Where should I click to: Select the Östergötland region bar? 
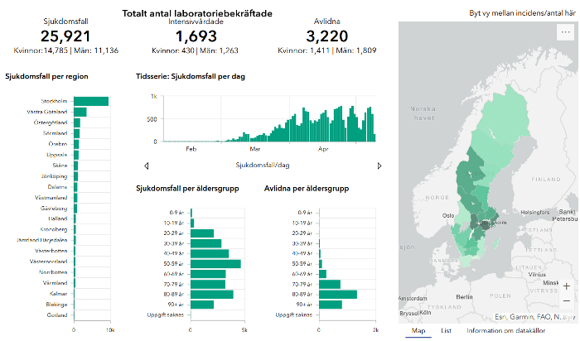77,122
